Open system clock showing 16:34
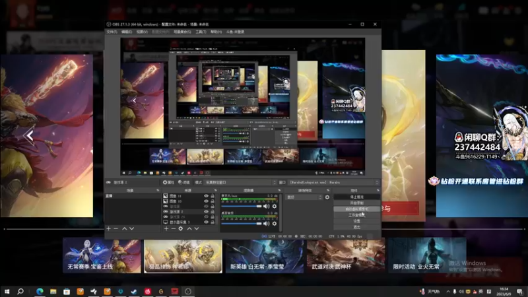 coord(504,292)
